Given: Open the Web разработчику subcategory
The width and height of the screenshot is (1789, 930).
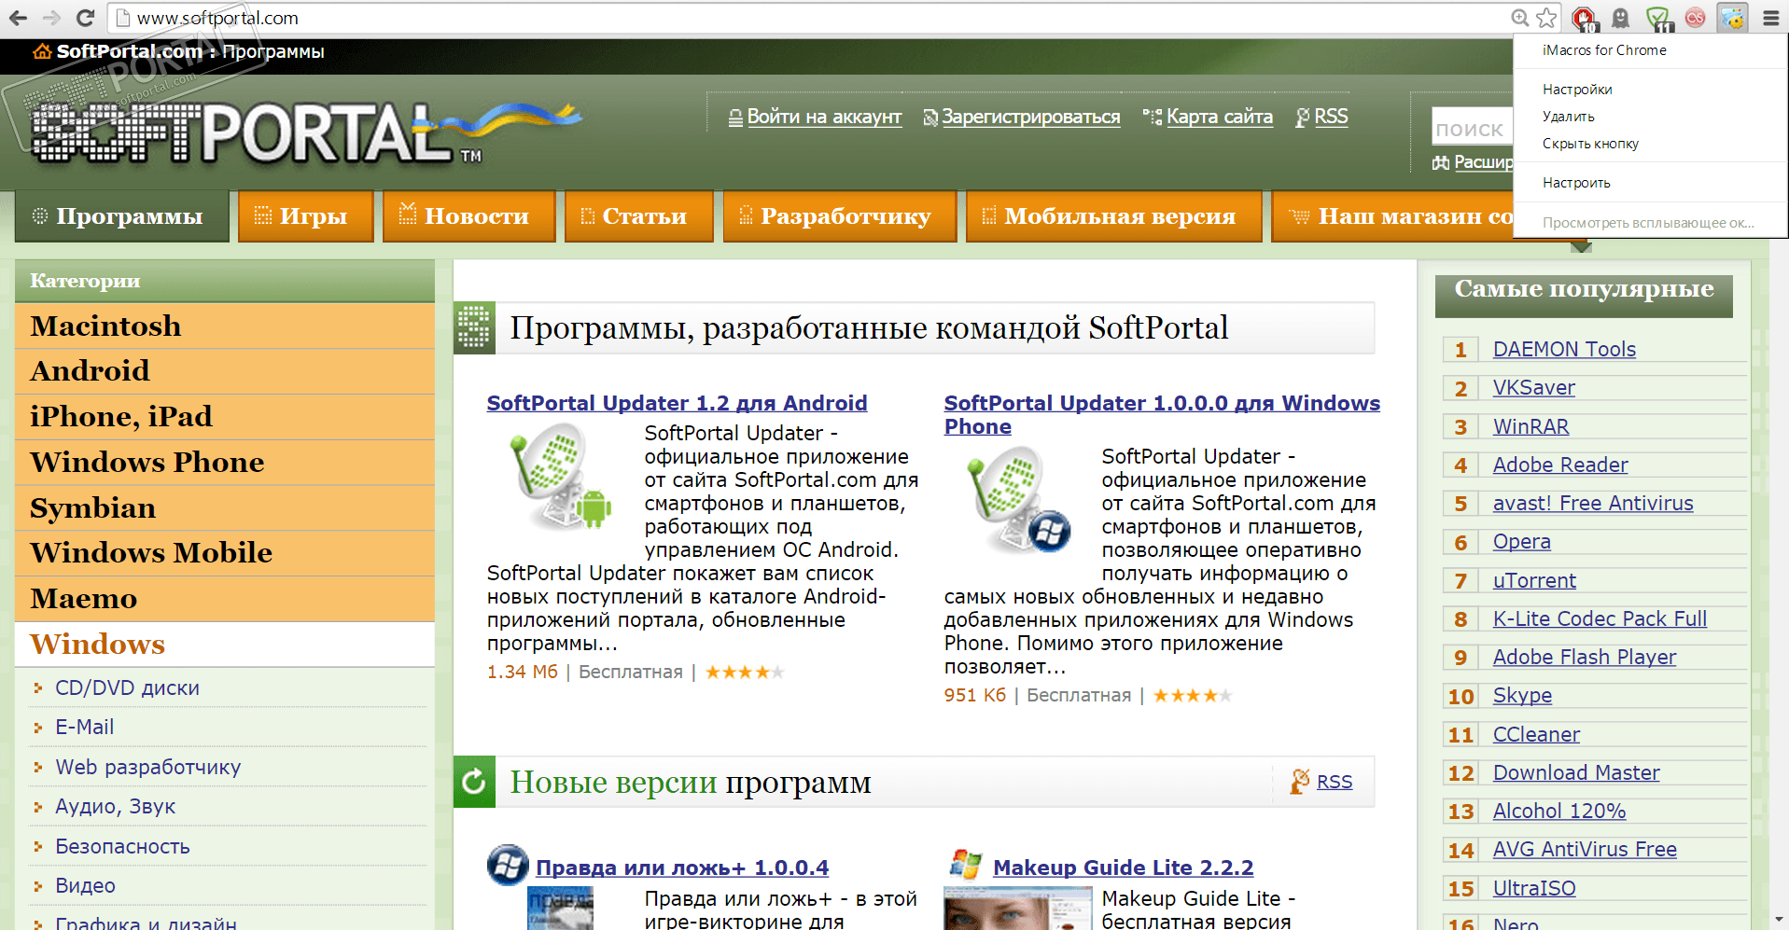Looking at the screenshot, I should coord(147,767).
